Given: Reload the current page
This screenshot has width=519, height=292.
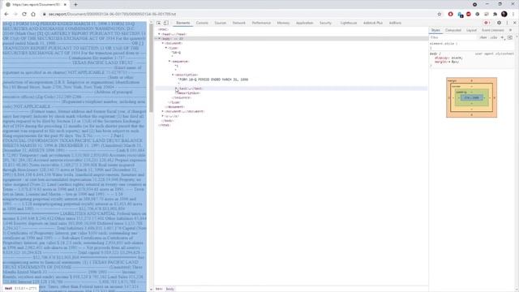Looking at the screenshot, I should (x=24, y=15).
